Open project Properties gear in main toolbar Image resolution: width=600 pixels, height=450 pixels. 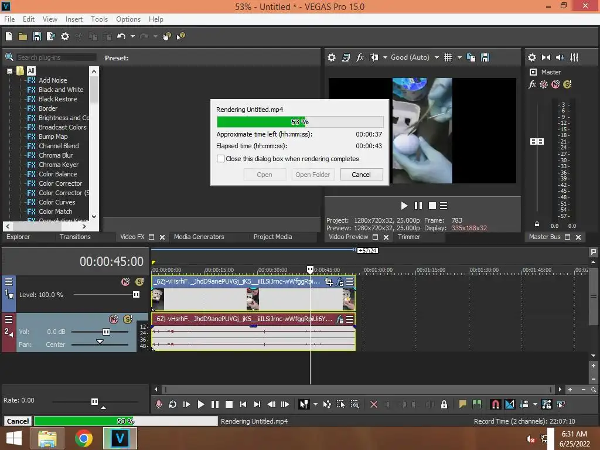coord(65,36)
